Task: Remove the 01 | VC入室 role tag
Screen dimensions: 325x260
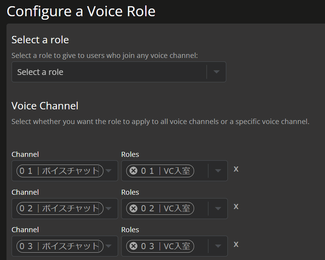Action: point(134,171)
